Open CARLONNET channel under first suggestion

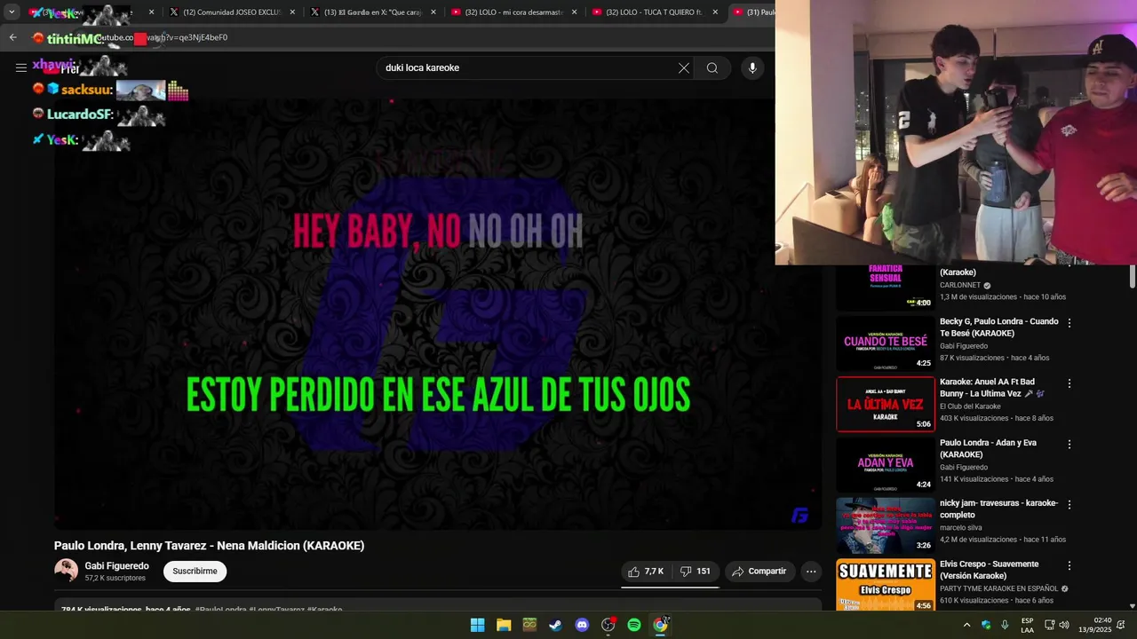[x=960, y=286]
